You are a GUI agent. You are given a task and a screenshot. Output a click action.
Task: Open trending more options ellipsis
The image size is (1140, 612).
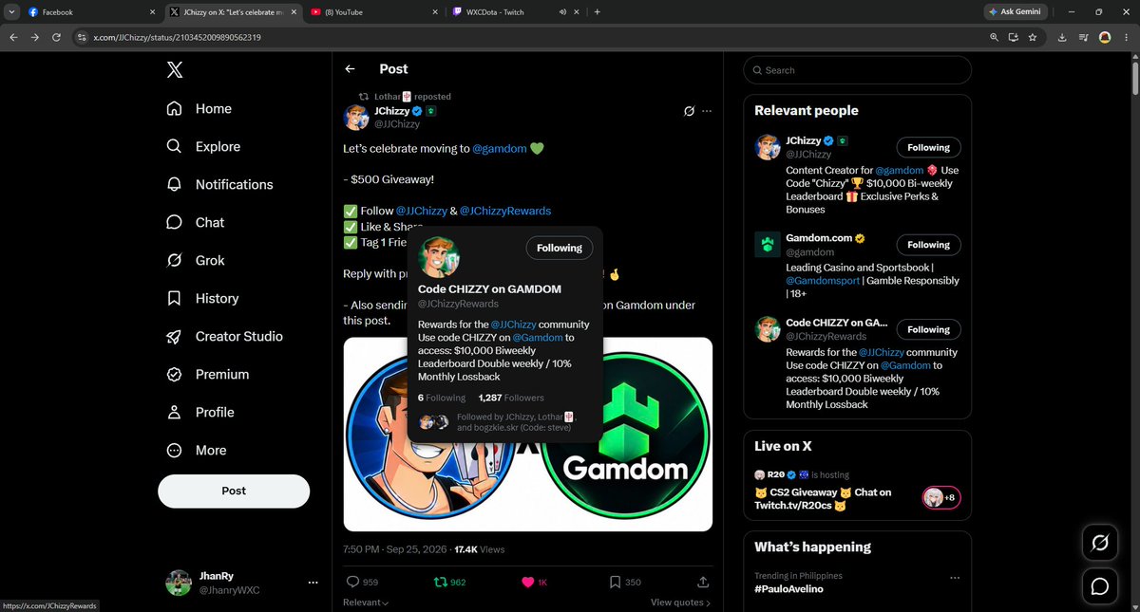point(955,576)
